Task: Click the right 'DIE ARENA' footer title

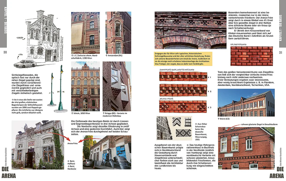Action: point(277,172)
